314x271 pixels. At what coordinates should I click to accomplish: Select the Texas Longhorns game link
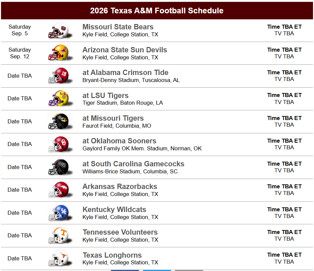coord(112,255)
